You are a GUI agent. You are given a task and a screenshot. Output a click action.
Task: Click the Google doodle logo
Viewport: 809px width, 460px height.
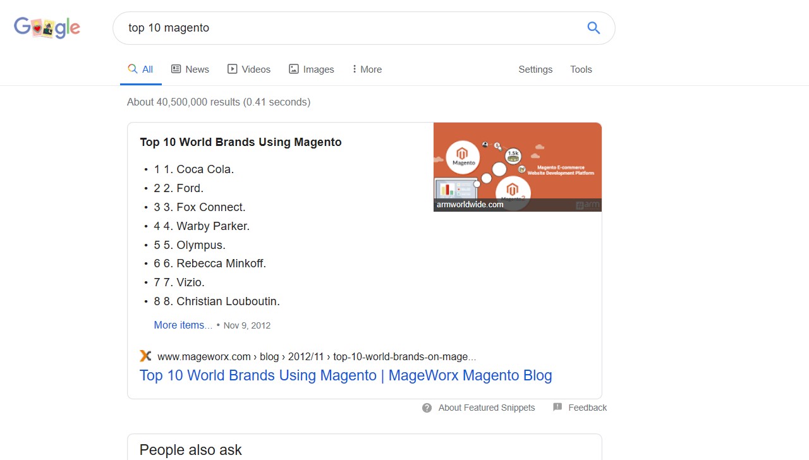[47, 28]
